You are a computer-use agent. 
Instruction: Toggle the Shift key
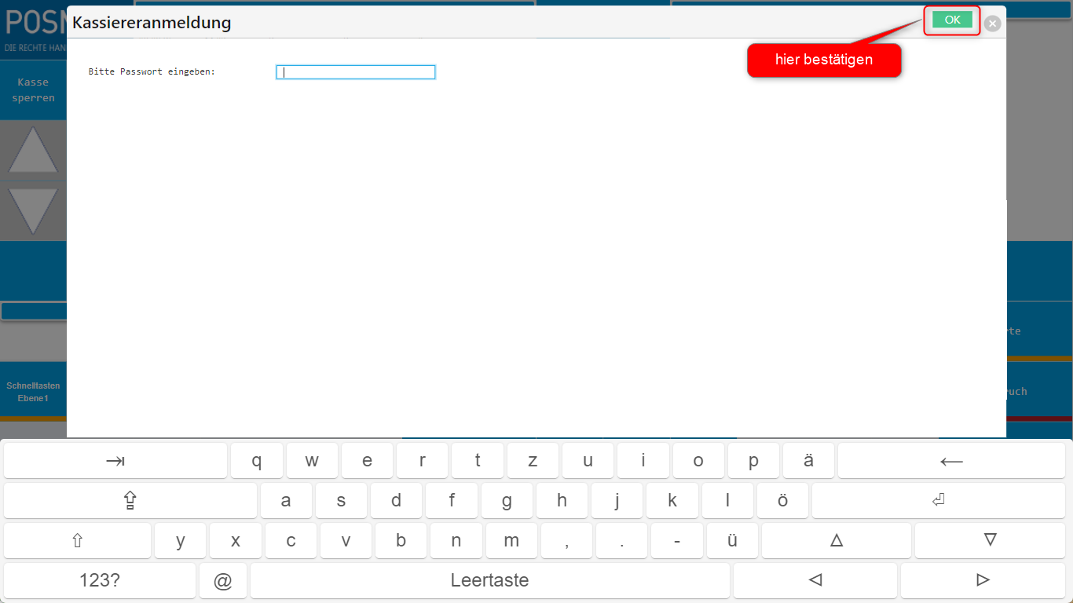pos(77,540)
